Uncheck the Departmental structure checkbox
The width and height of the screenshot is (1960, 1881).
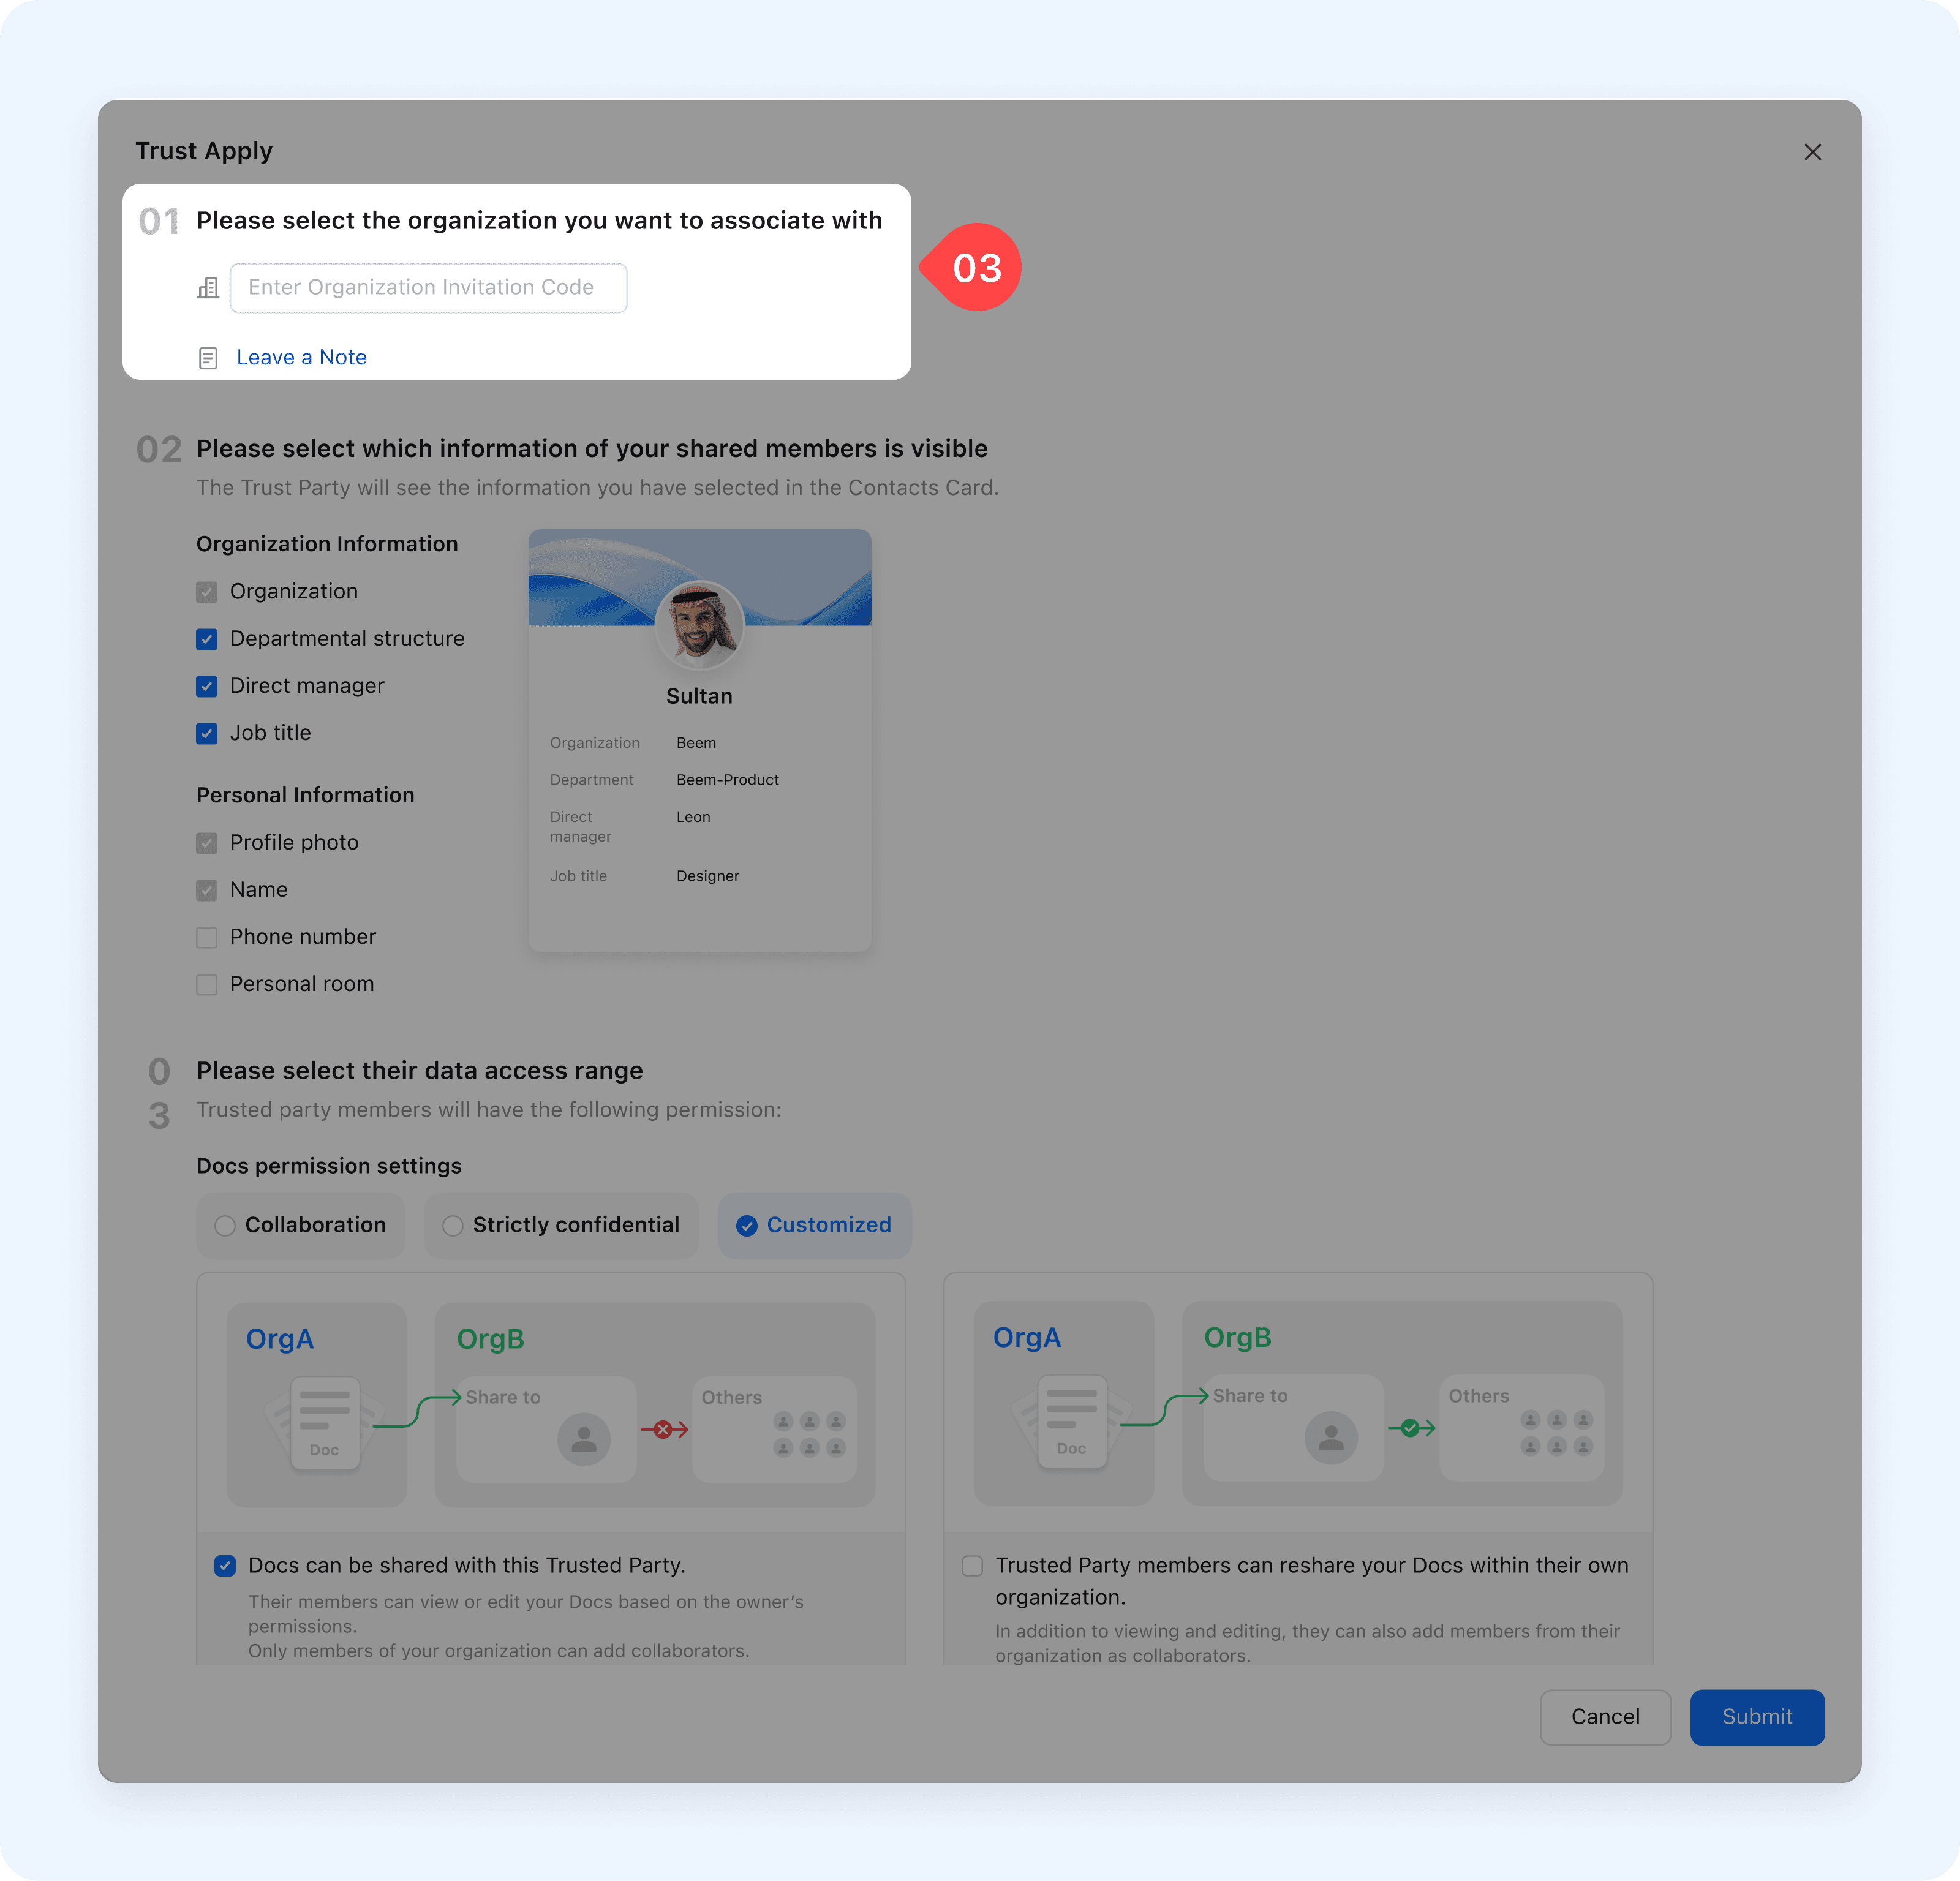[x=207, y=639]
